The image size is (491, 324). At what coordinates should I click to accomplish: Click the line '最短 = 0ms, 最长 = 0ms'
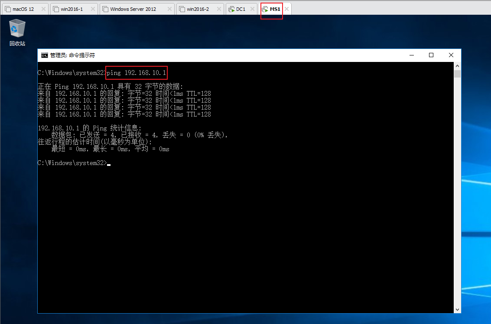pos(110,149)
